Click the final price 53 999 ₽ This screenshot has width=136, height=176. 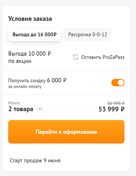click(112, 109)
